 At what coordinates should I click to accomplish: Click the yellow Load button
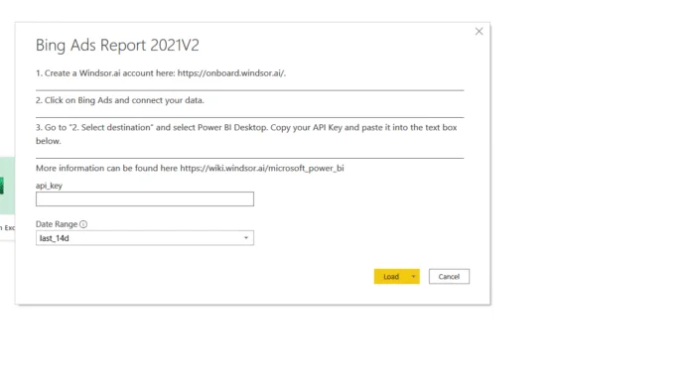click(391, 276)
